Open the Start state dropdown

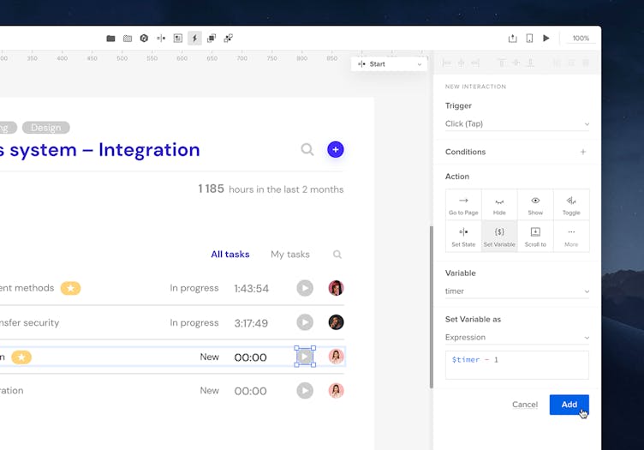point(389,64)
